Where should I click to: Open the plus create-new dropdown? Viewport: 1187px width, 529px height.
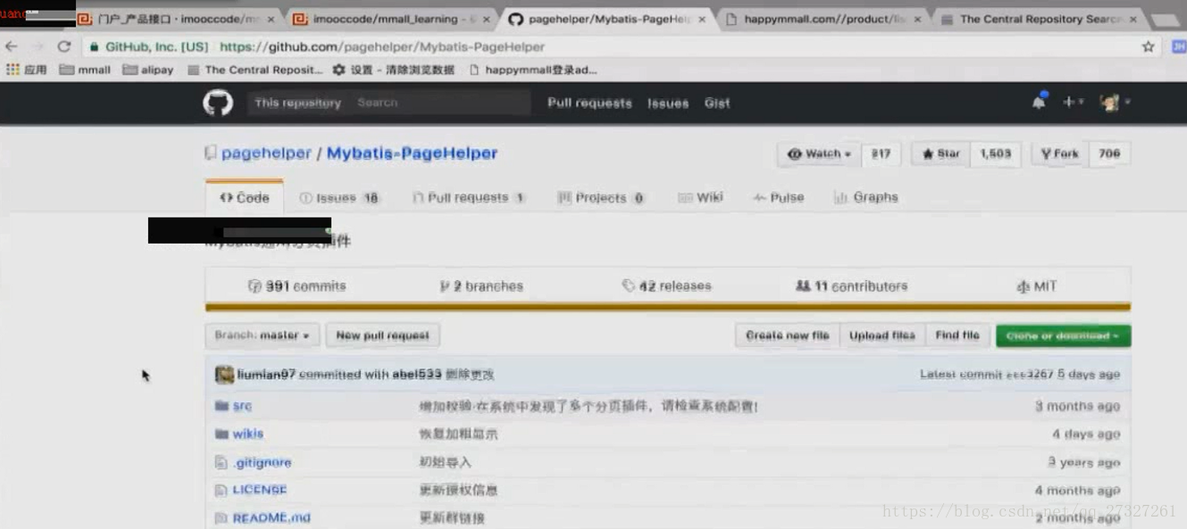pos(1073,102)
